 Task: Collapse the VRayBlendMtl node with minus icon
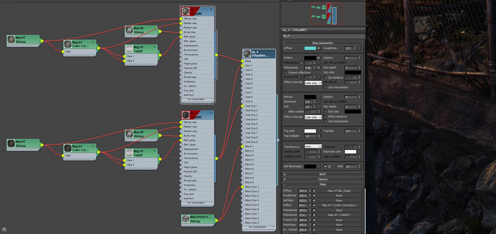272,51
